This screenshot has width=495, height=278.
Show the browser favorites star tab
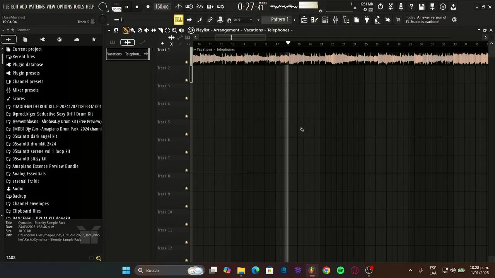94,39
